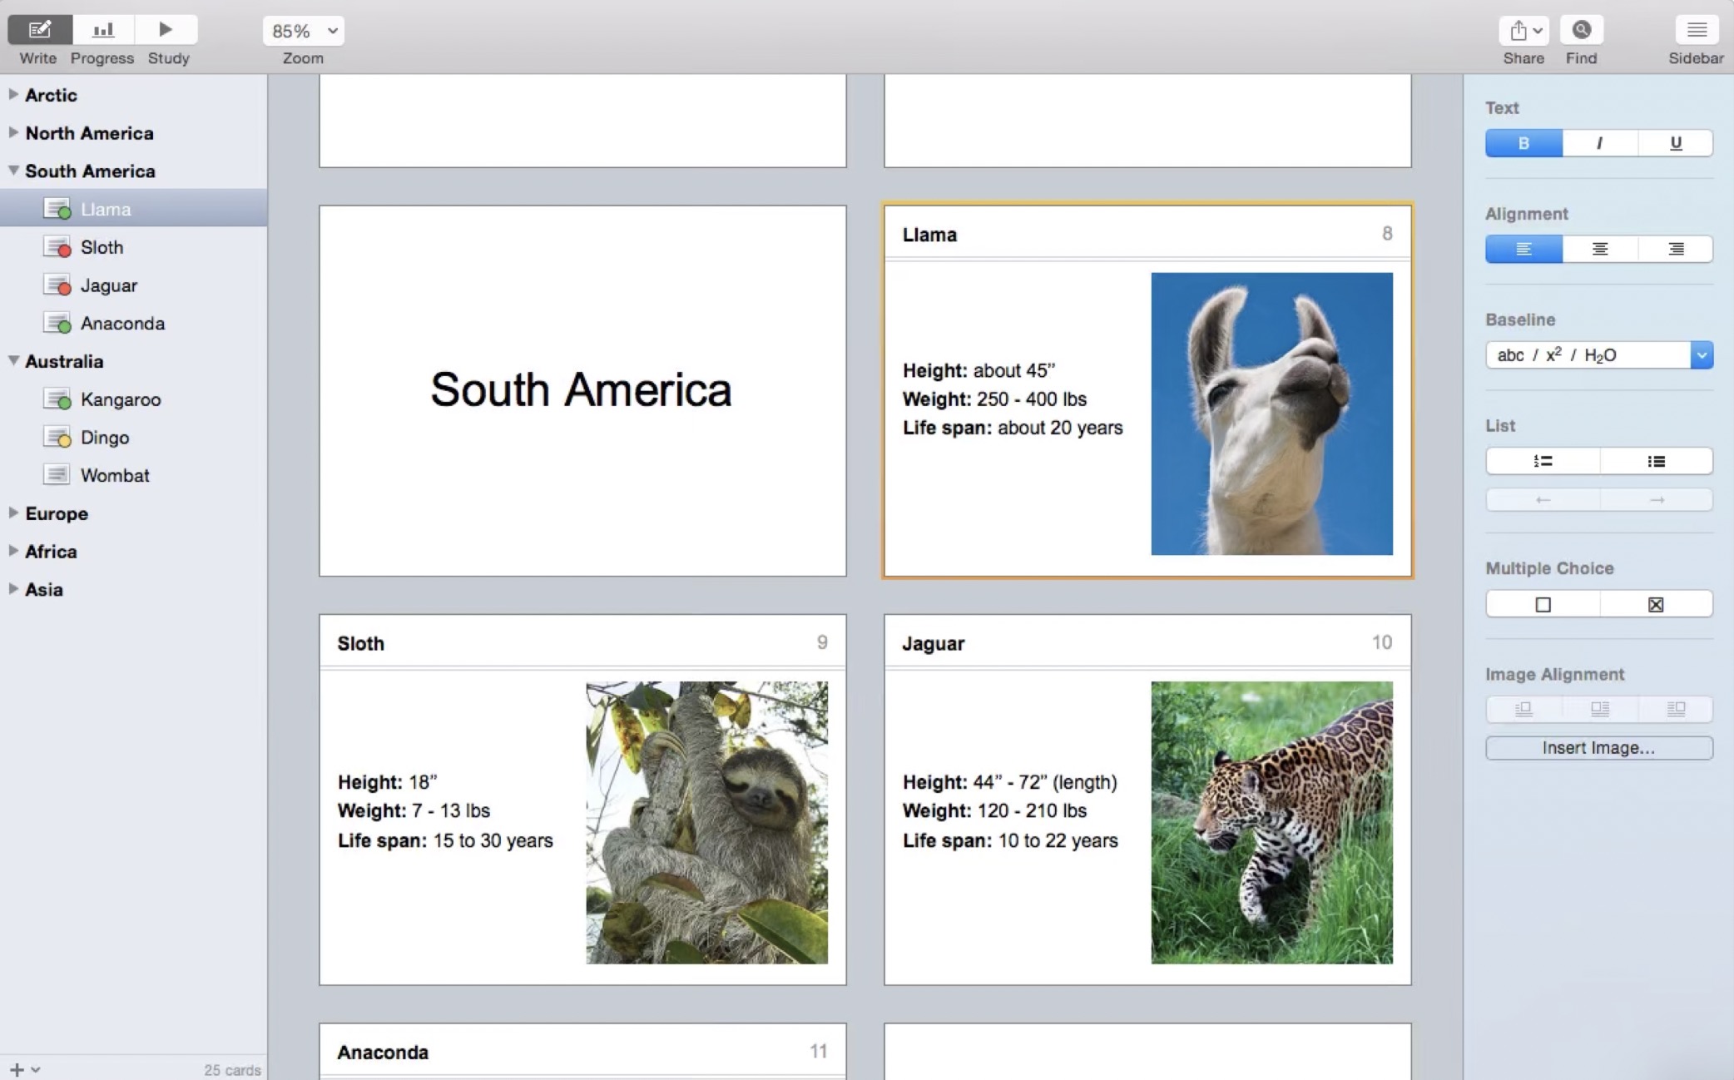
Task: Hide the Sidebar using toolbar icon
Action: (1696, 30)
